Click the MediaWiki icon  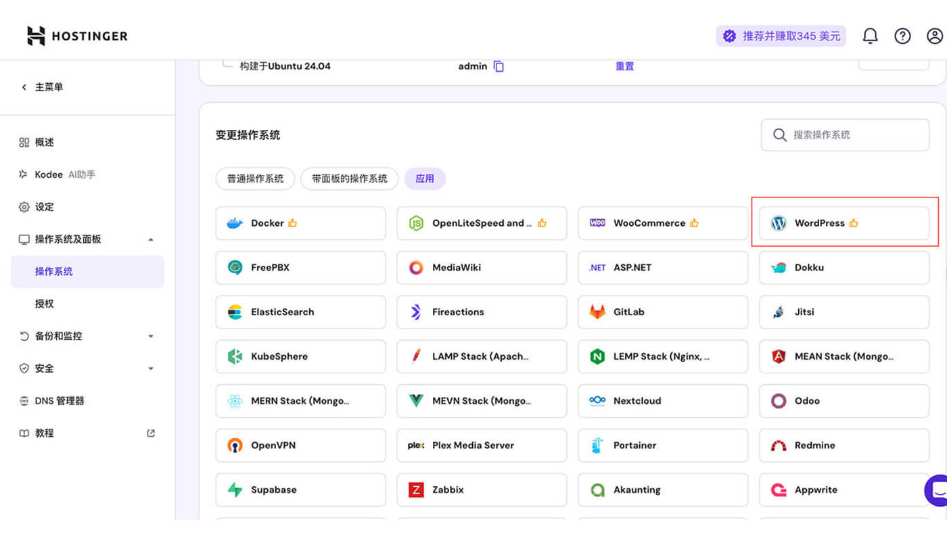pos(416,268)
